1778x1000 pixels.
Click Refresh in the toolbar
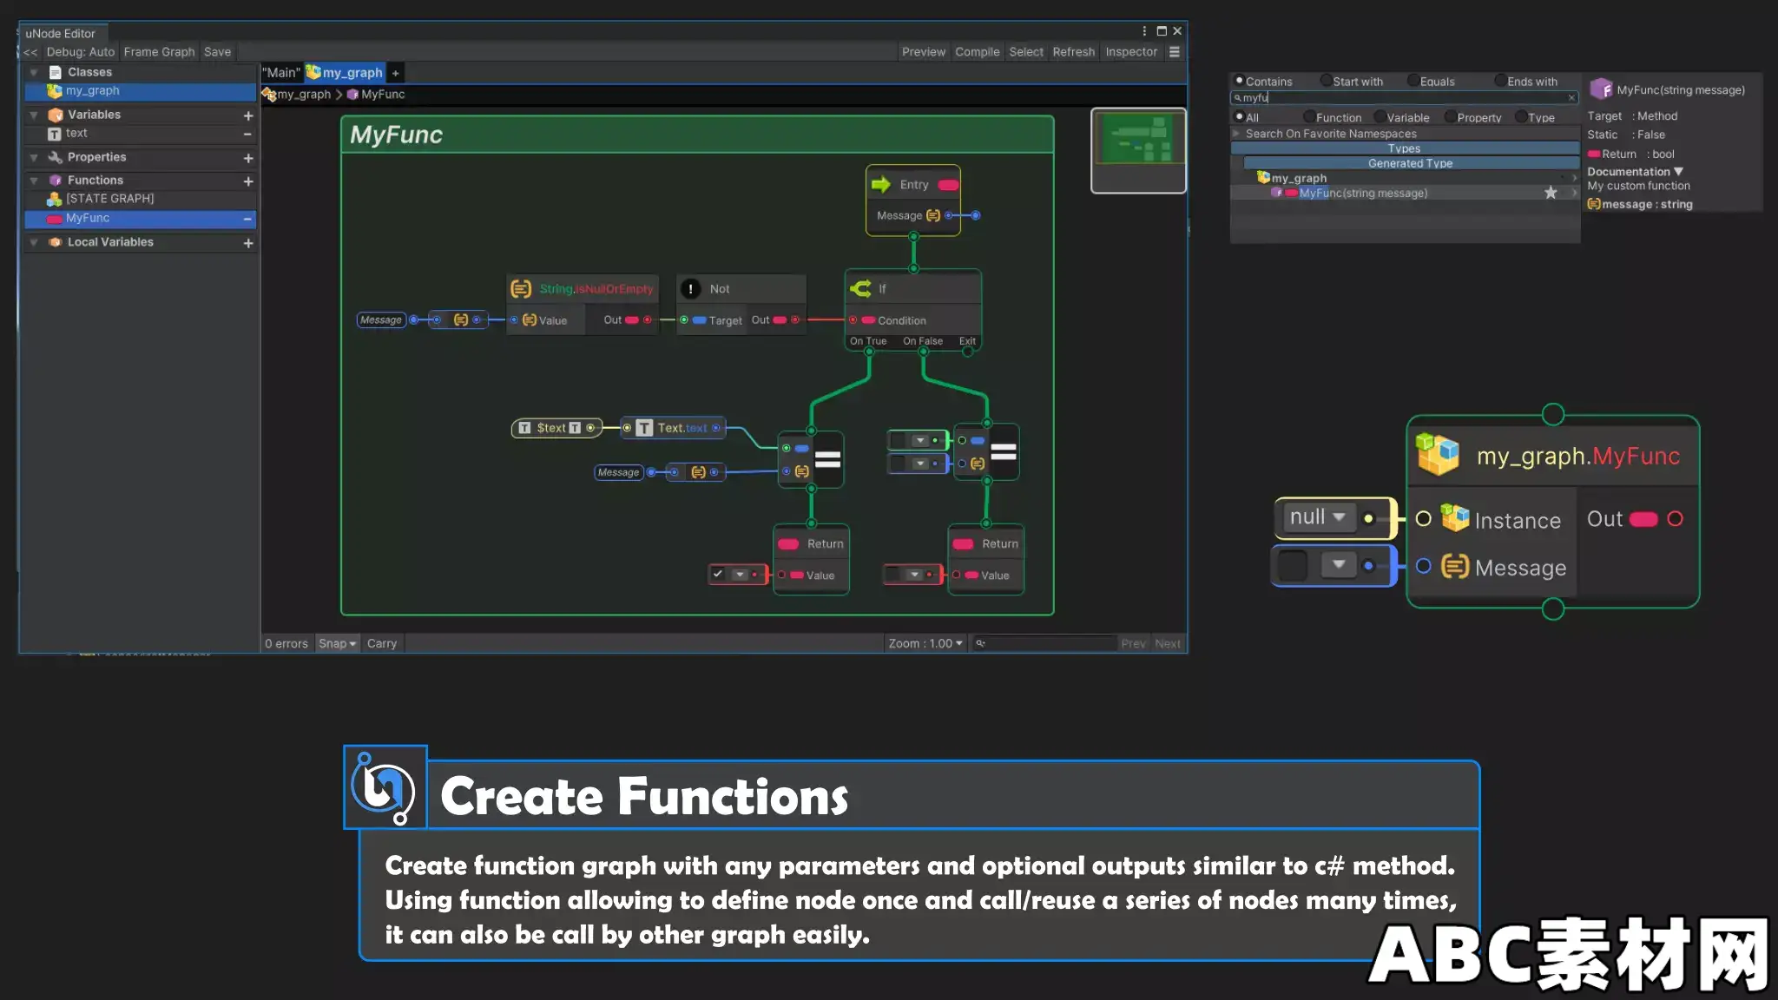1074,52
